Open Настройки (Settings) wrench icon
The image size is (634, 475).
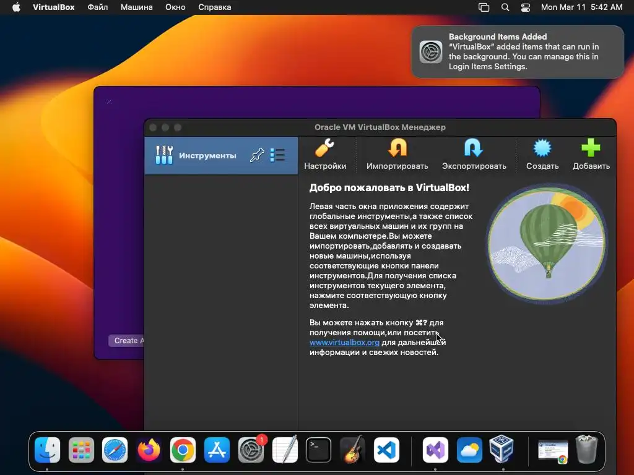(324, 148)
